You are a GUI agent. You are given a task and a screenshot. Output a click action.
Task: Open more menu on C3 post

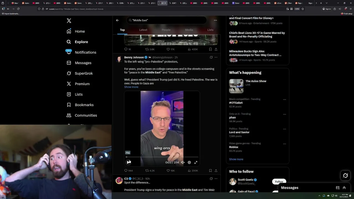216,179
